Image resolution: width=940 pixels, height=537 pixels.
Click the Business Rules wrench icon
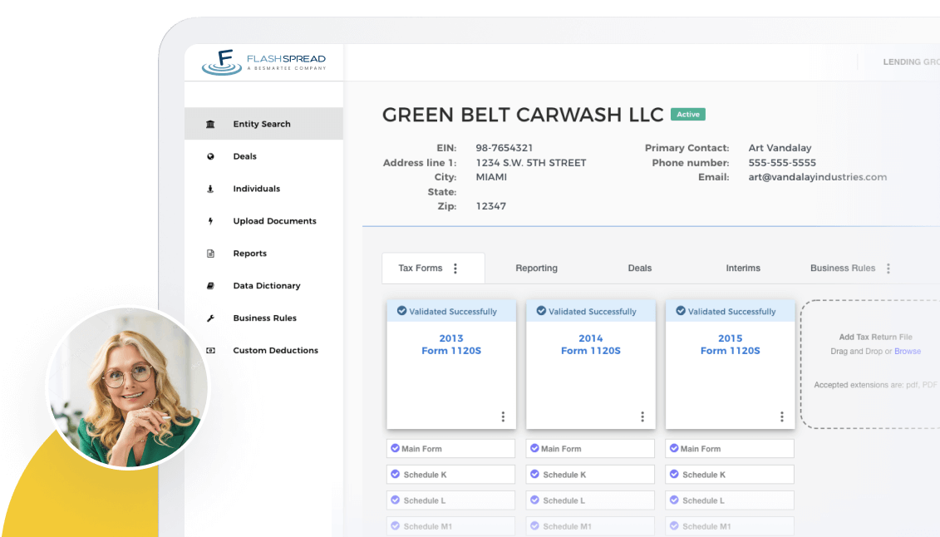coord(210,318)
